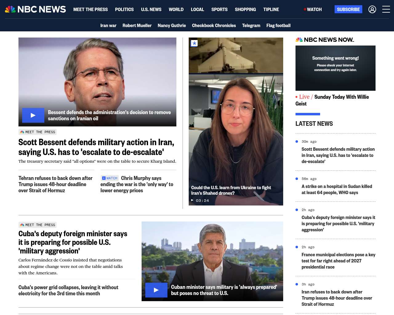Screen dimensions: 394x315
Task: Open the World section
Action: point(176,10)
